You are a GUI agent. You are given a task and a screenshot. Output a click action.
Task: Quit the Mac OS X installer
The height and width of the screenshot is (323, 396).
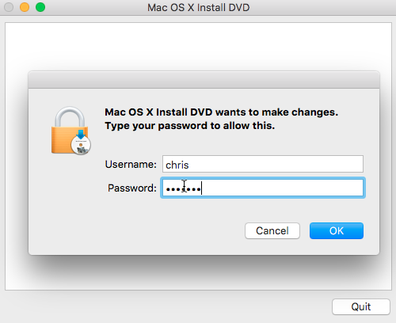tap(361, 306)
